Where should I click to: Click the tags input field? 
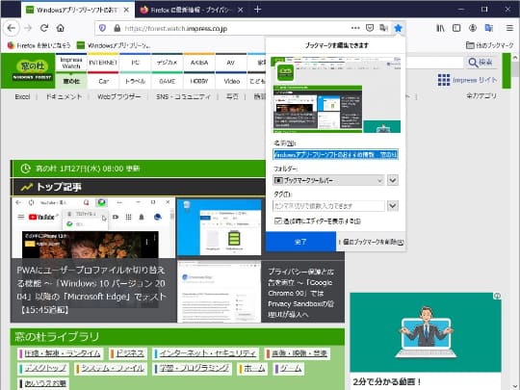coord(328,206)
